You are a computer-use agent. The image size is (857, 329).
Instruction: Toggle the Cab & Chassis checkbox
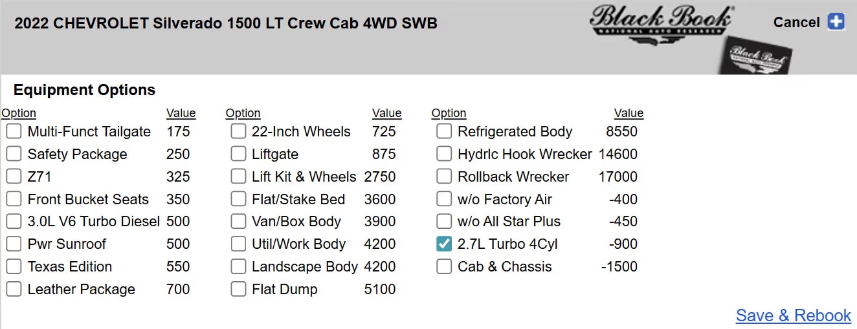pos(444,267)
